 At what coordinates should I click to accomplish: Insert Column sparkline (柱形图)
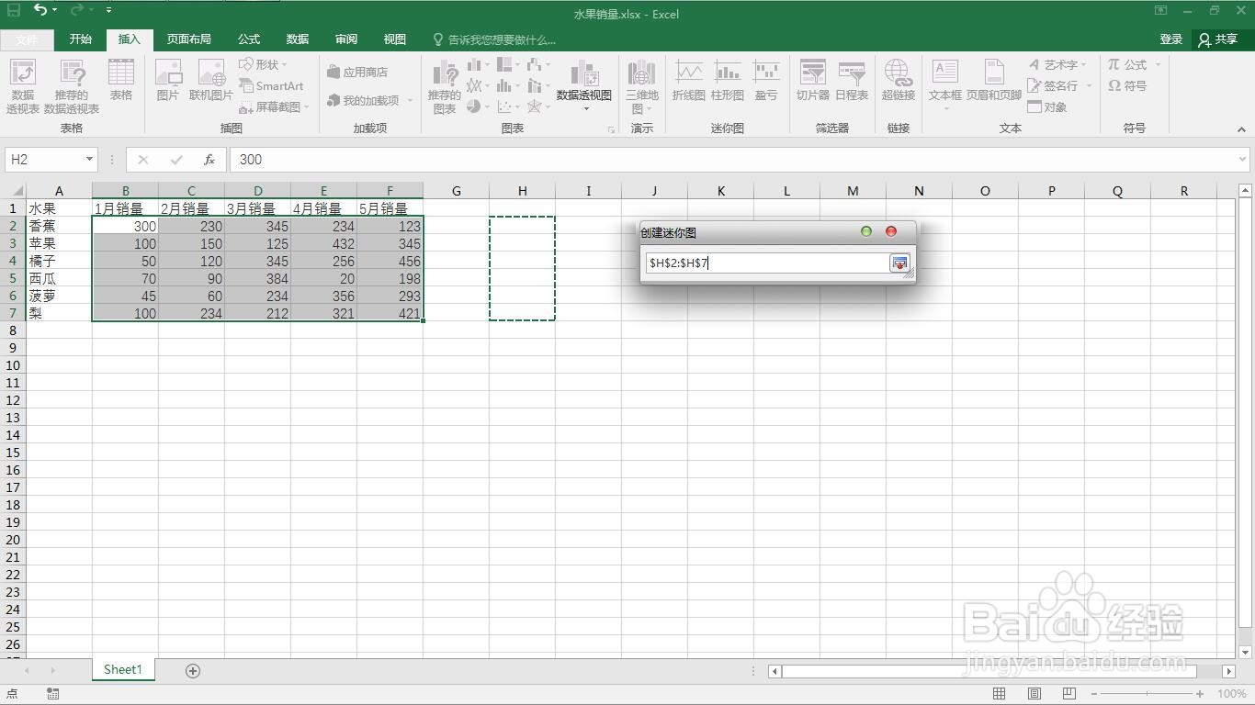[x=728, y=81]
